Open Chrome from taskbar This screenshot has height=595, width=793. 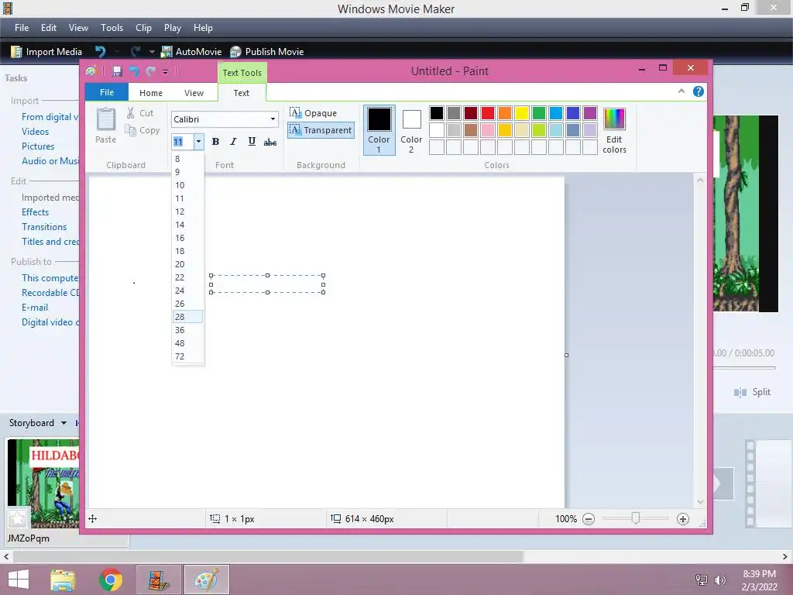[x=111, y=580]
